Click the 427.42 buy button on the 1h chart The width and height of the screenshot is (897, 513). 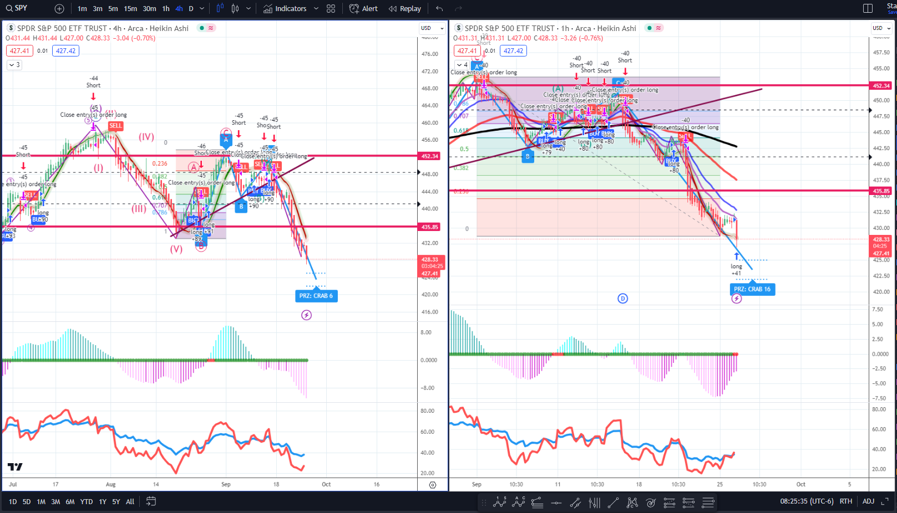coord(514,51)
